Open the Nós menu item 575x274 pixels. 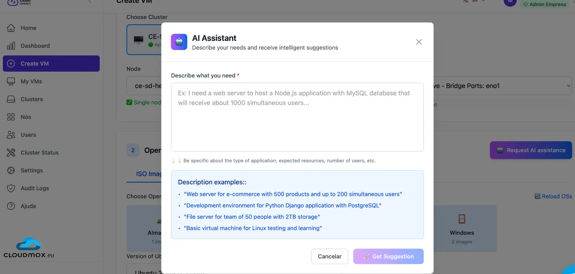(26, 117)
